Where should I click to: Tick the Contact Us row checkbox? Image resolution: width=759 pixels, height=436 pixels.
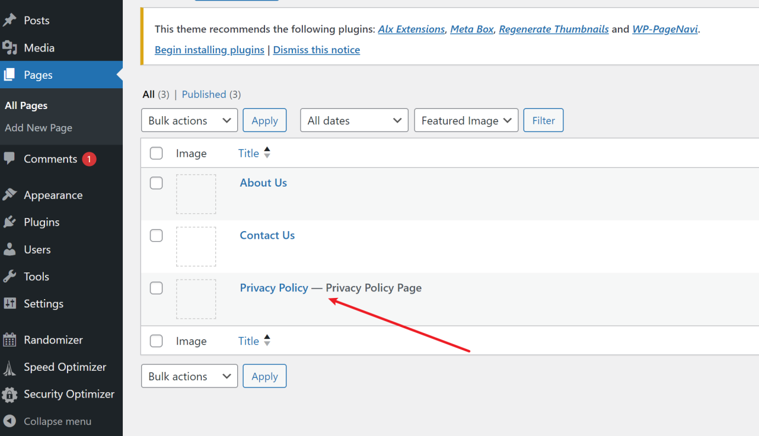point(156,235)
